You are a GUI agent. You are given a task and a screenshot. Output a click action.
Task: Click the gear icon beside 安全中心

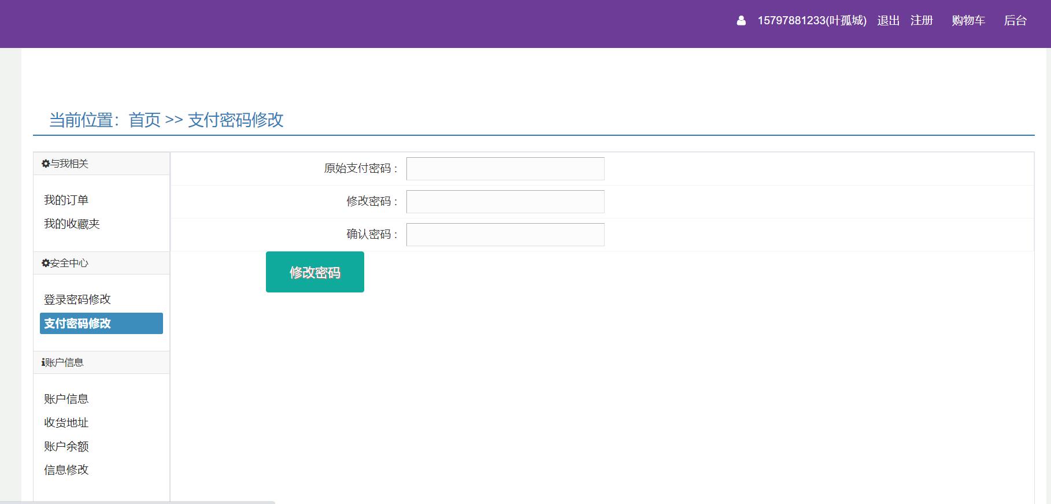(46, 263)
